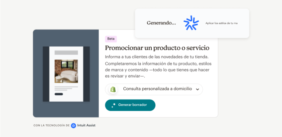Click the chevron arrow in product selector
This screenshot has height=137, width=282.
pos(197,89)
